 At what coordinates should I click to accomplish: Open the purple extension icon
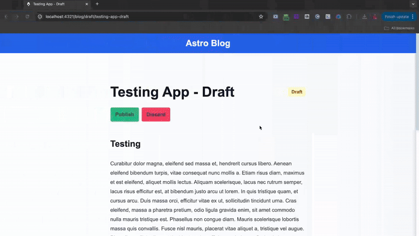pyautogui.click(x=296, y=17)
